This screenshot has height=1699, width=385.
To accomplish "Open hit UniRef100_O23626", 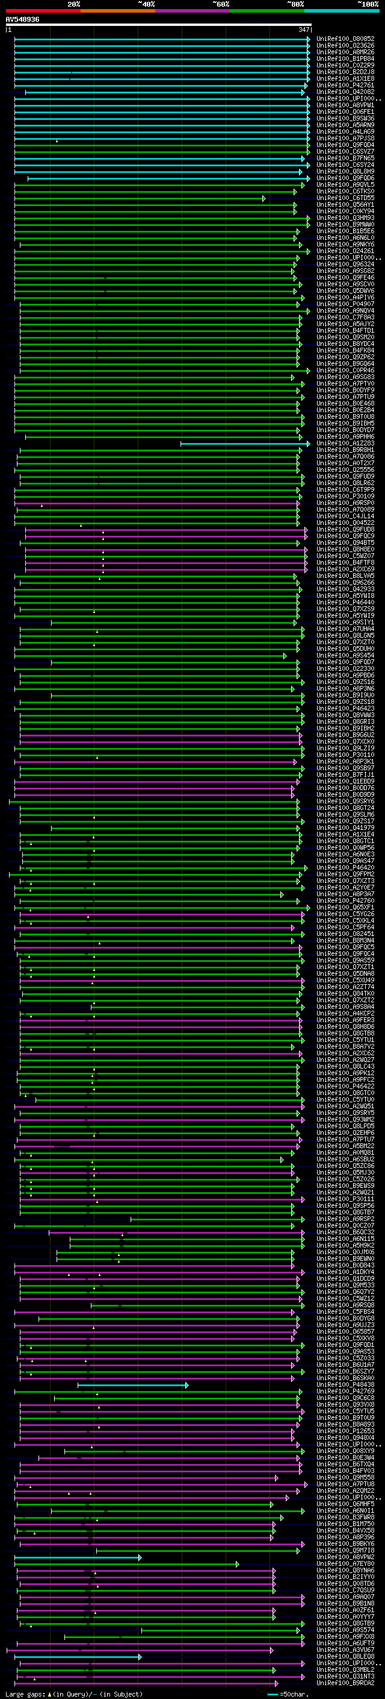I will point(345,46).
